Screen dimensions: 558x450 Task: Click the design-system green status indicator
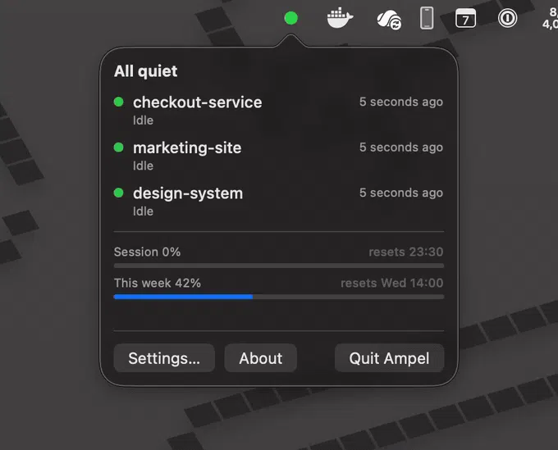tap(118, 193)
